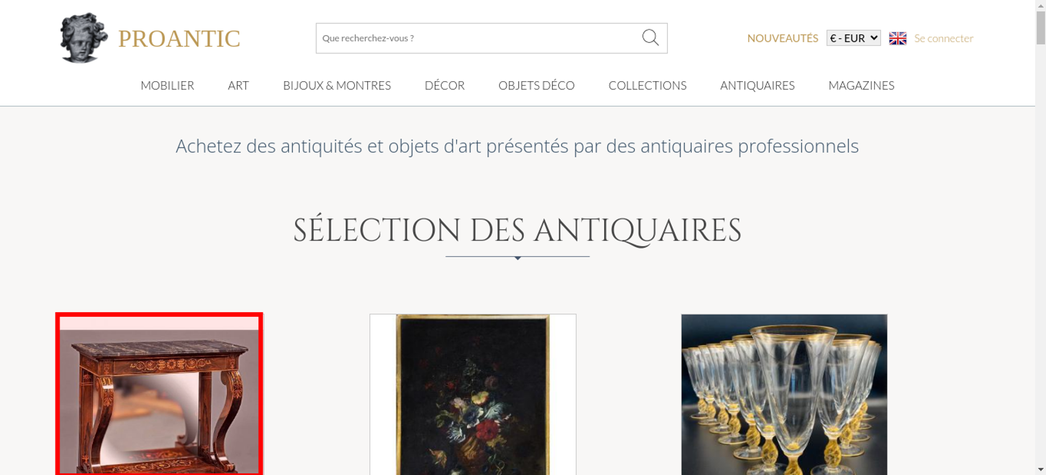Open the COLLECTIONS menu
1046x475 pixels.
647,85
